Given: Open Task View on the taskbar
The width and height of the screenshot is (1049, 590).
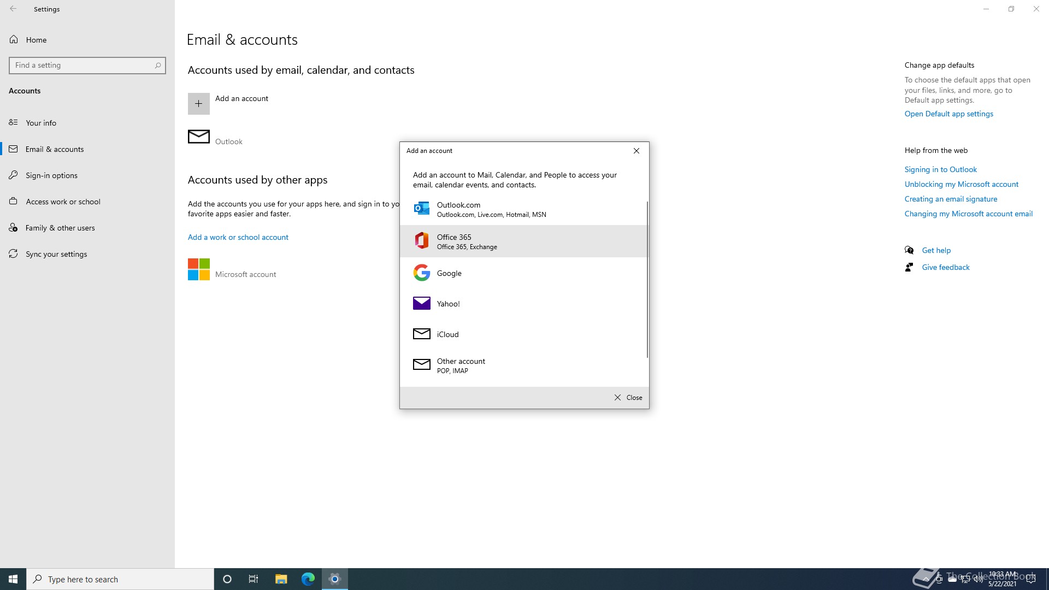Looking at the screenshot, I should [253, 579].
